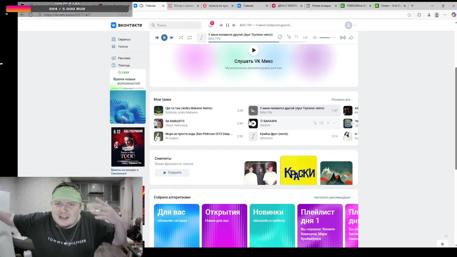Previous track in header mini-player
Image resolution: width=457 pixels, height=257 pixels.
tap(221, 25)
